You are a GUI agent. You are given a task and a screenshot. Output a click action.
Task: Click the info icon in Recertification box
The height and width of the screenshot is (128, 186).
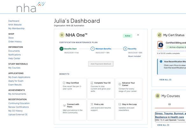coord(161,62)
